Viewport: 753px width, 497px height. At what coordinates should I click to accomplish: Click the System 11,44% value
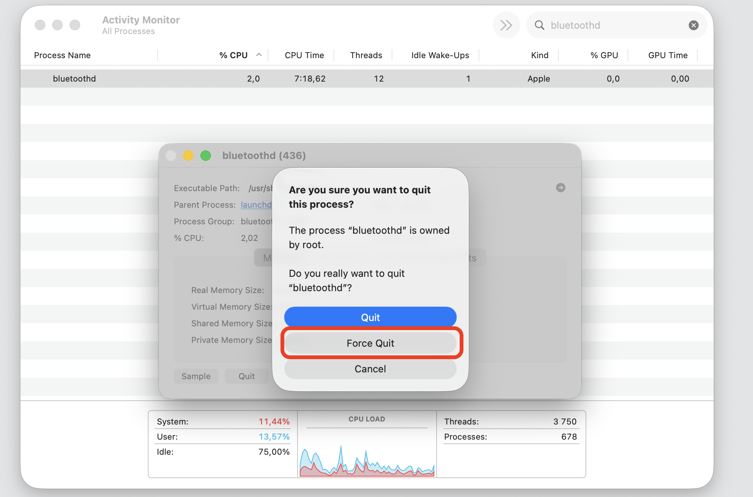point(274,421)
